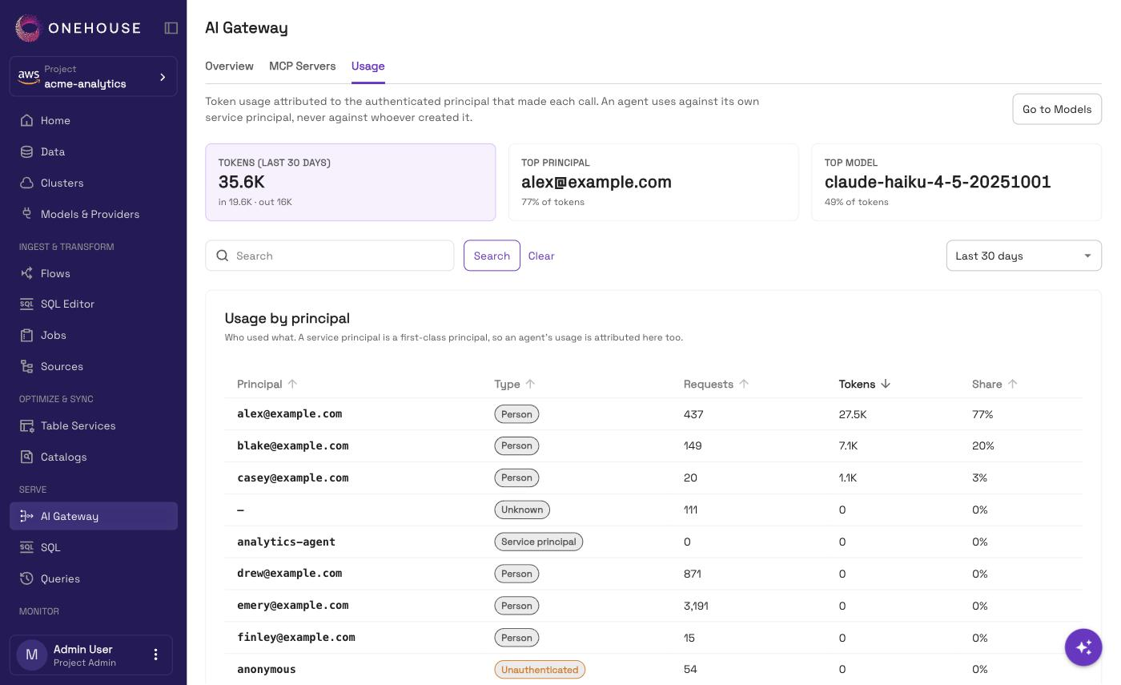Click the Clusters cloud icon
This screenshot has height=685, width=1121.
click(26, 183)
